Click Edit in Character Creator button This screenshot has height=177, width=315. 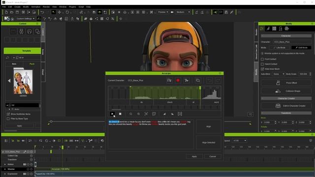(286, 106)
